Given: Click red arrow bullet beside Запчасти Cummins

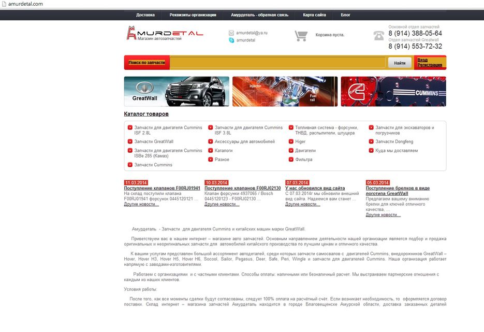Looking at the screenshot, I should point(130,165).
